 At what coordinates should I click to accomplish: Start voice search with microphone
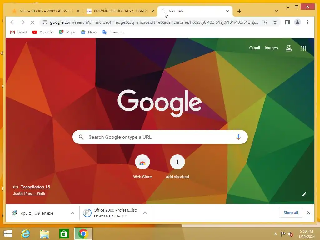(x=238, y=137)
